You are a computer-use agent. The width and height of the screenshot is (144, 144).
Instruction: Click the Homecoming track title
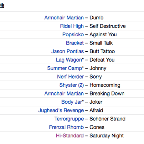coord(105,85)
